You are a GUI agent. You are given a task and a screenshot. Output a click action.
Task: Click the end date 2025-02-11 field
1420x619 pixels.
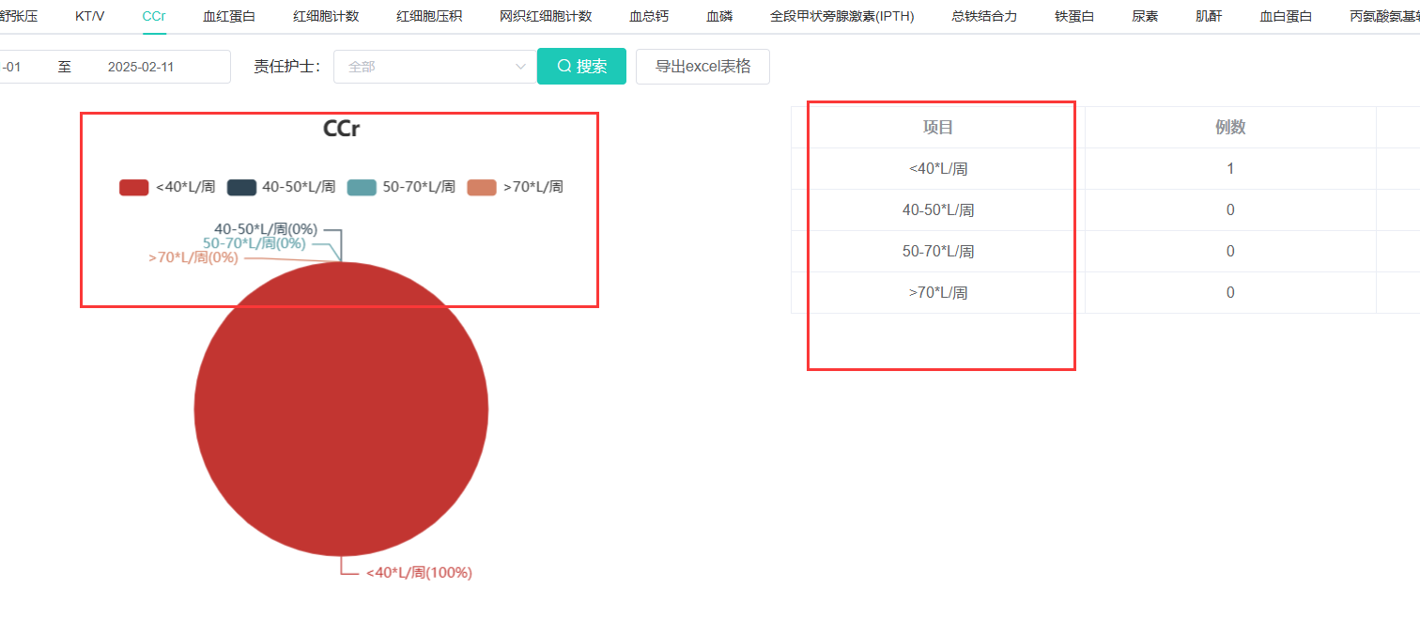click(141, 67)
